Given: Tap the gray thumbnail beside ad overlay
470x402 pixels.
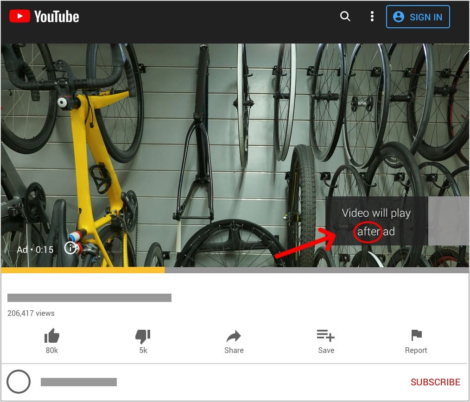Looking at the screenshot, I should [x=448, y=221].
